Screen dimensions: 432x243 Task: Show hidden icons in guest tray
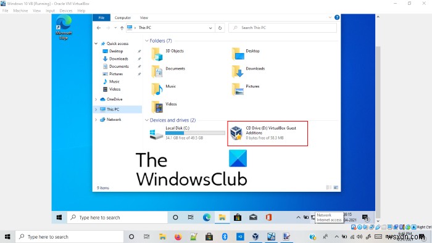298,218
